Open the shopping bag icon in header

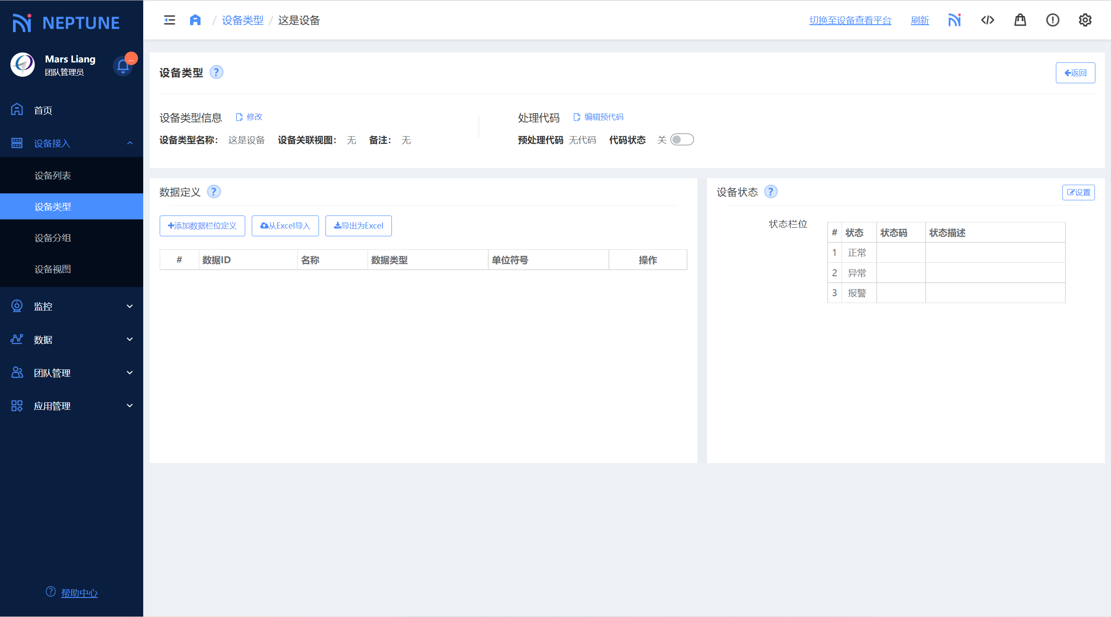tap(1020, 20)
